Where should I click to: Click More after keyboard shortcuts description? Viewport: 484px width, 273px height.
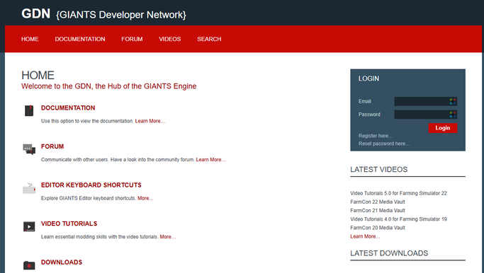pyautogui.click(x=145, y=198)
